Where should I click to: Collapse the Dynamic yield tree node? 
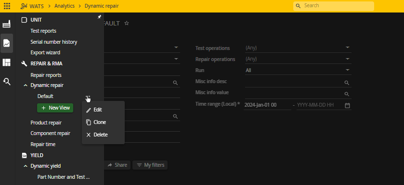[25, 166]
